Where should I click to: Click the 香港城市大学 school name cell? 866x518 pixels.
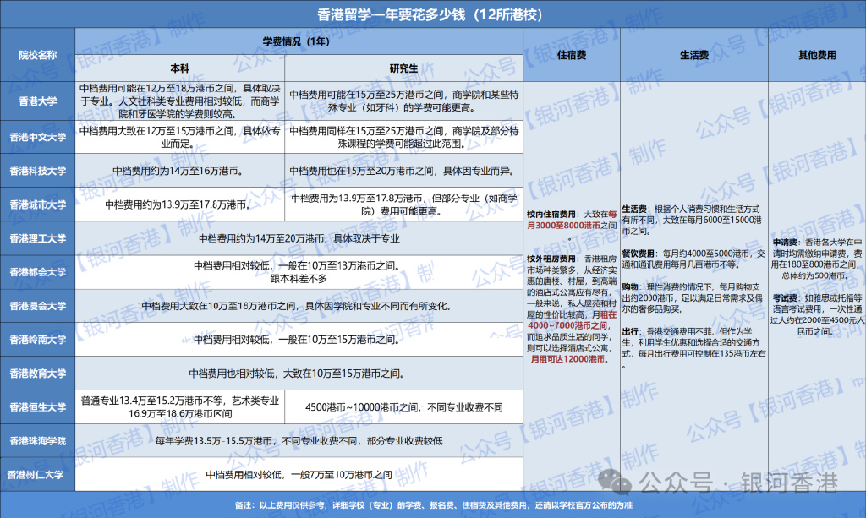(x=37, y=204)
